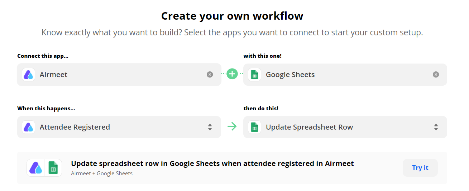Click the green plus connector icon
The image size is (469, 191).
(x=232, y=74)
